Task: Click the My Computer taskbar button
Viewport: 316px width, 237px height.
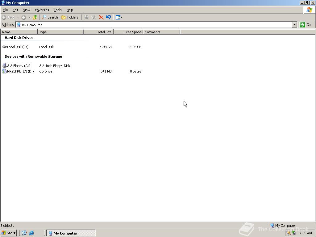Action: click(71, 233)
